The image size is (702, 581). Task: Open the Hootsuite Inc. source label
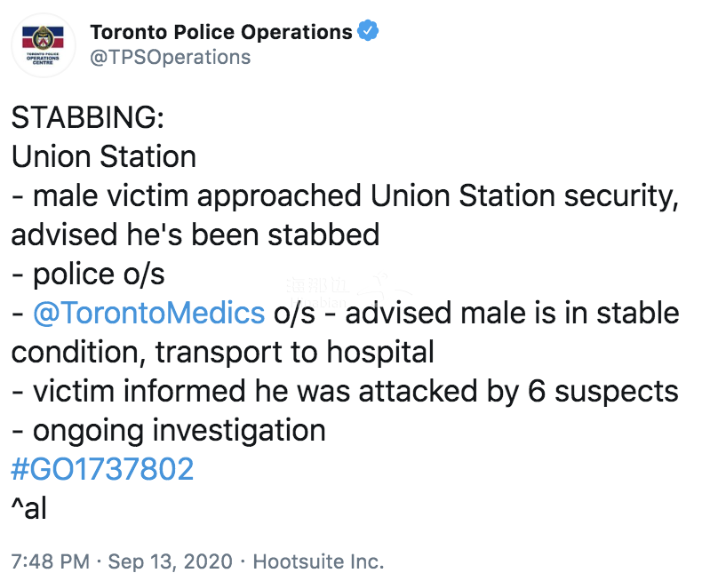(318, 561)
